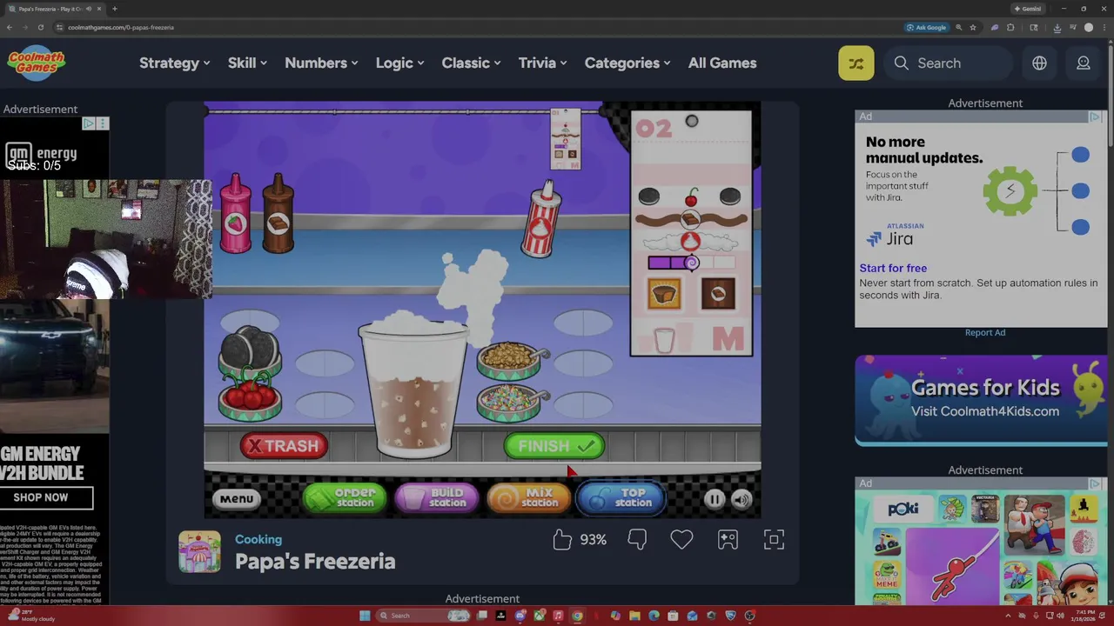
Task: Open the browser Downloads icon
Action: pos(1057,27)
